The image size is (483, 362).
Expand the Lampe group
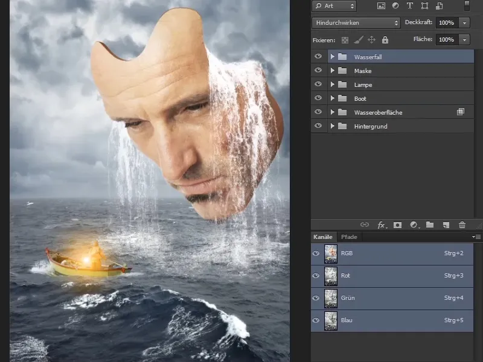click(333, 84)
